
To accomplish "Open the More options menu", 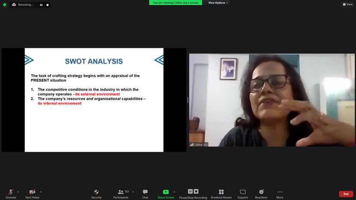I will [280, 194].
